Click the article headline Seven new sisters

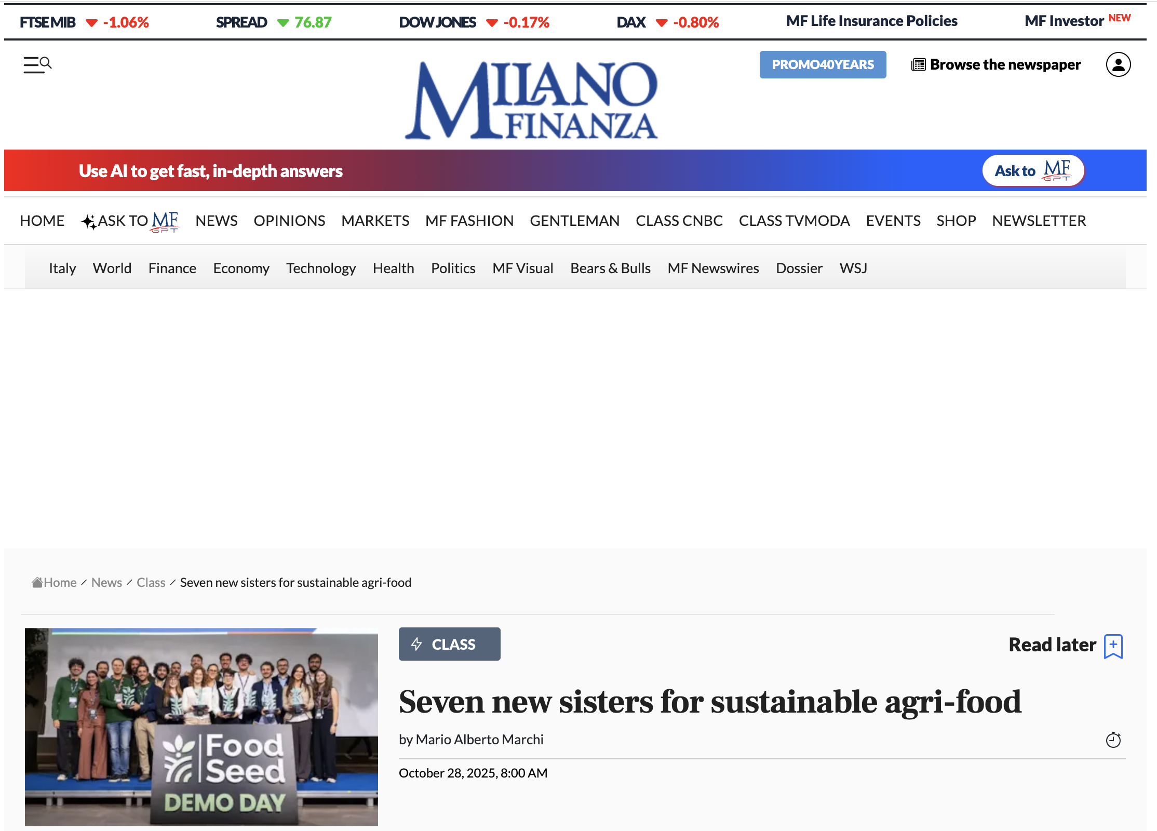(x=710, y=701)
